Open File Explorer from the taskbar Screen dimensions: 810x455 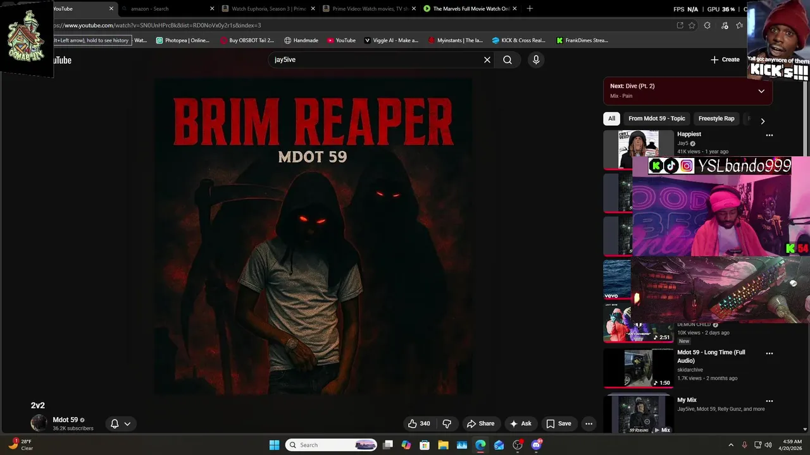click(x=443, y=445)
